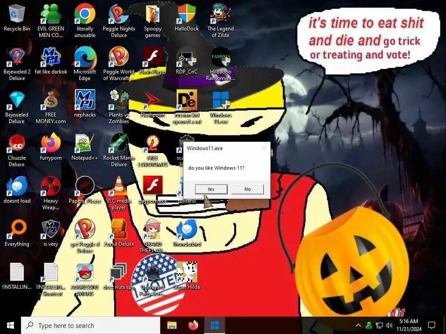The image size is (446, 334).
Task: Open the taskbar clock and date
Action: [x=409, y=325]
